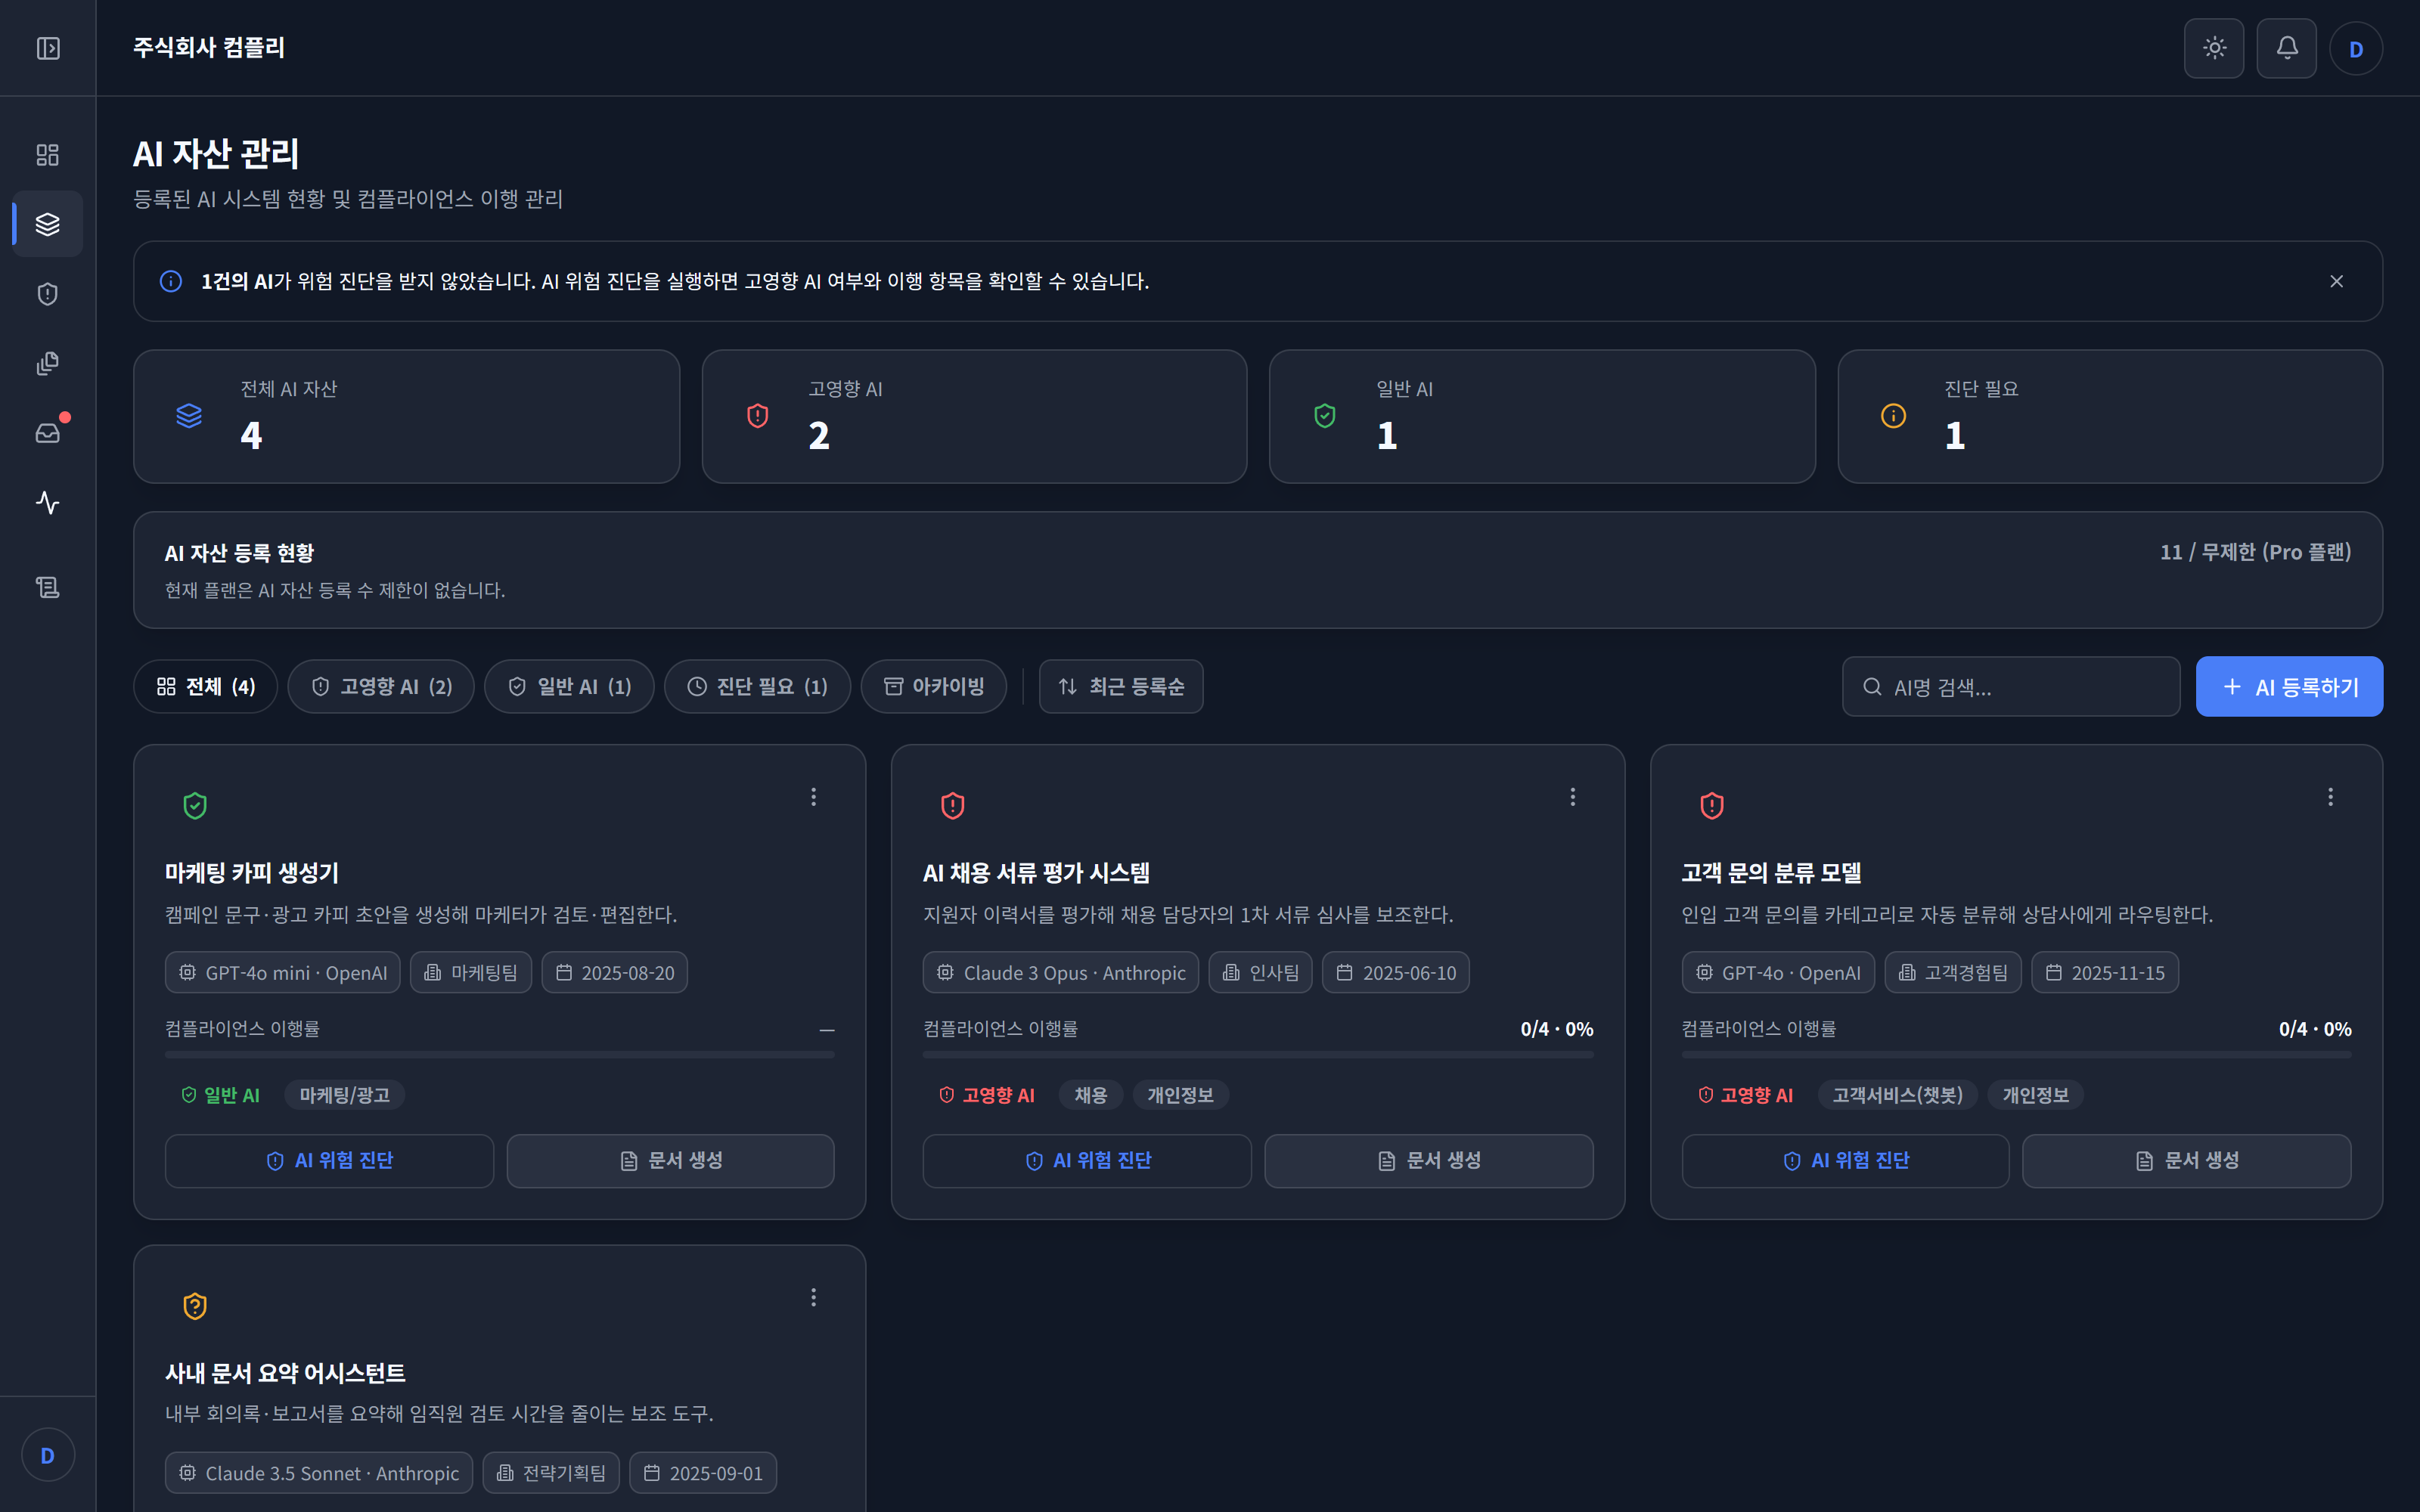
Task: Open more menu for 마케팅 카피 생성기 card
Action: click(813, 797)
